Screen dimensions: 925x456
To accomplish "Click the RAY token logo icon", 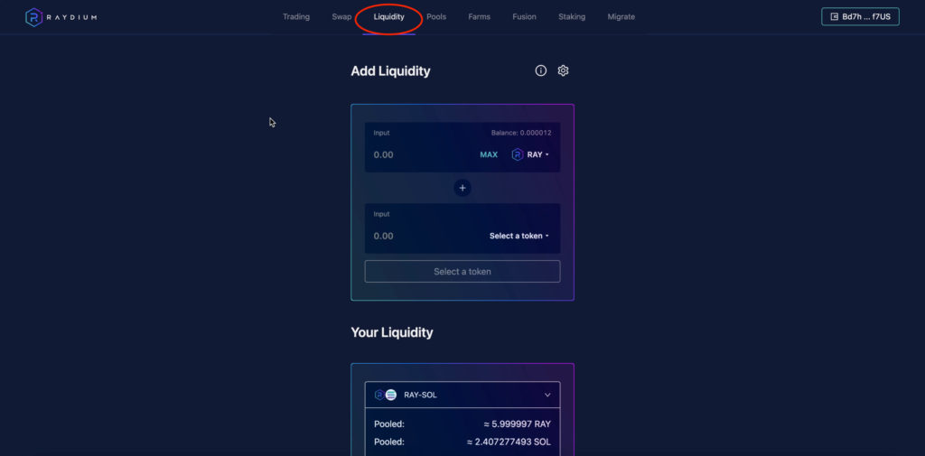I will (x=518, y=154).
